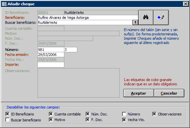Viewport: 190px width, 128px height.
Task: Click the add/edit beneficiary plus-pencil button
Action: 161,18
